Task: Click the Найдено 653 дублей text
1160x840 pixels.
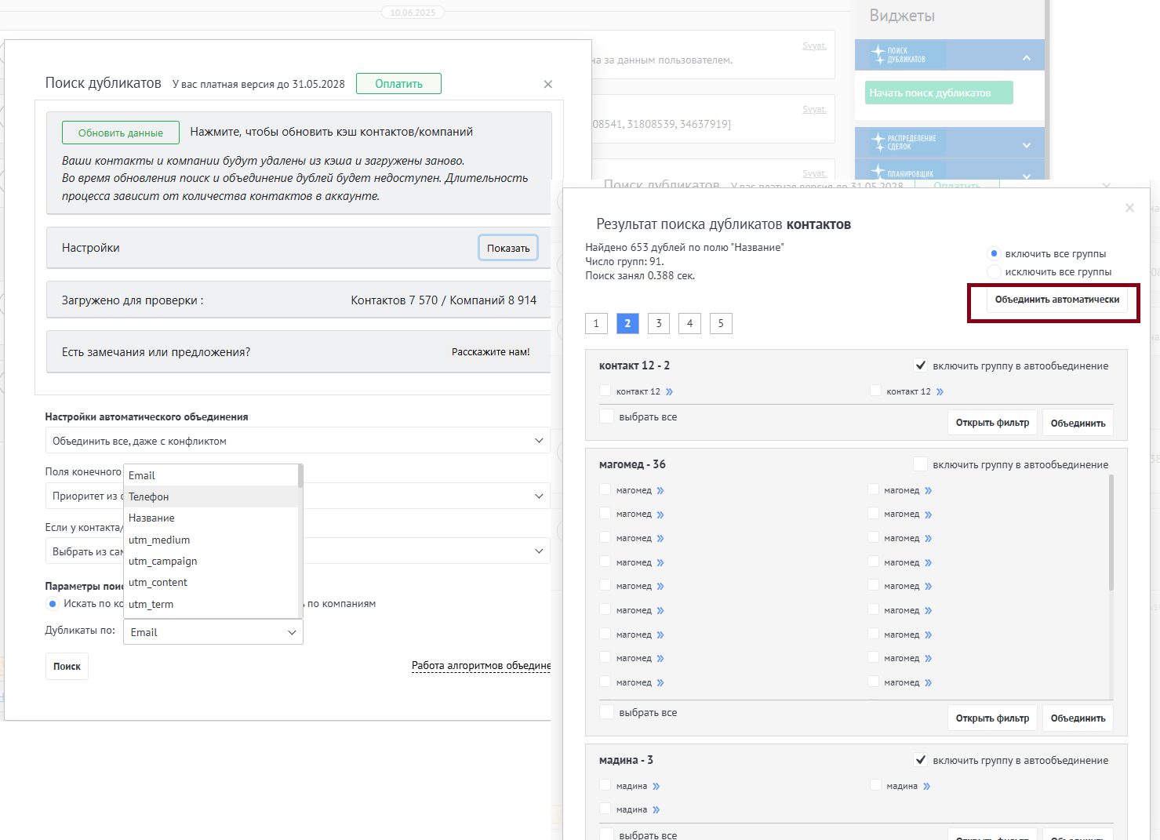Action: click(685, 247)
